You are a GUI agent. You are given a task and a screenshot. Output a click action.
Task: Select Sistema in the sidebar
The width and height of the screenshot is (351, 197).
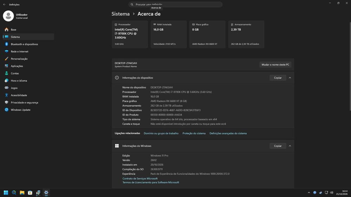point(28,37)
